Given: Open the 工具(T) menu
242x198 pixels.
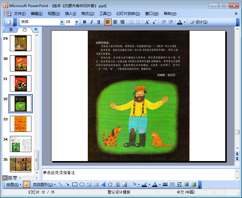Looking at the screenshot, I should click(x=105, y=14).
